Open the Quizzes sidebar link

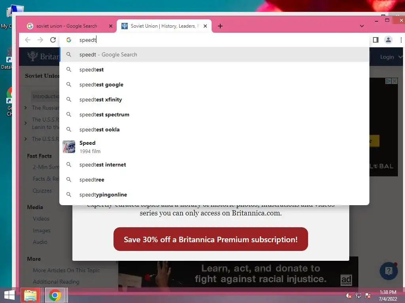42,191
